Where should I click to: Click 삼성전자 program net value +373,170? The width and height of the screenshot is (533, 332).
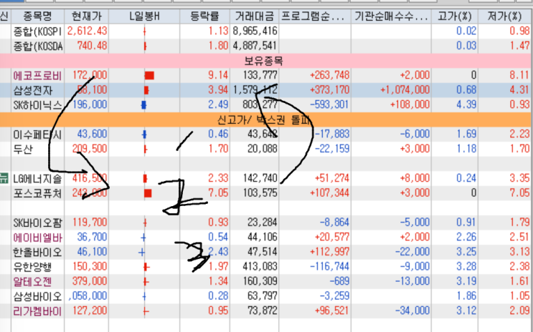(329, 90)
